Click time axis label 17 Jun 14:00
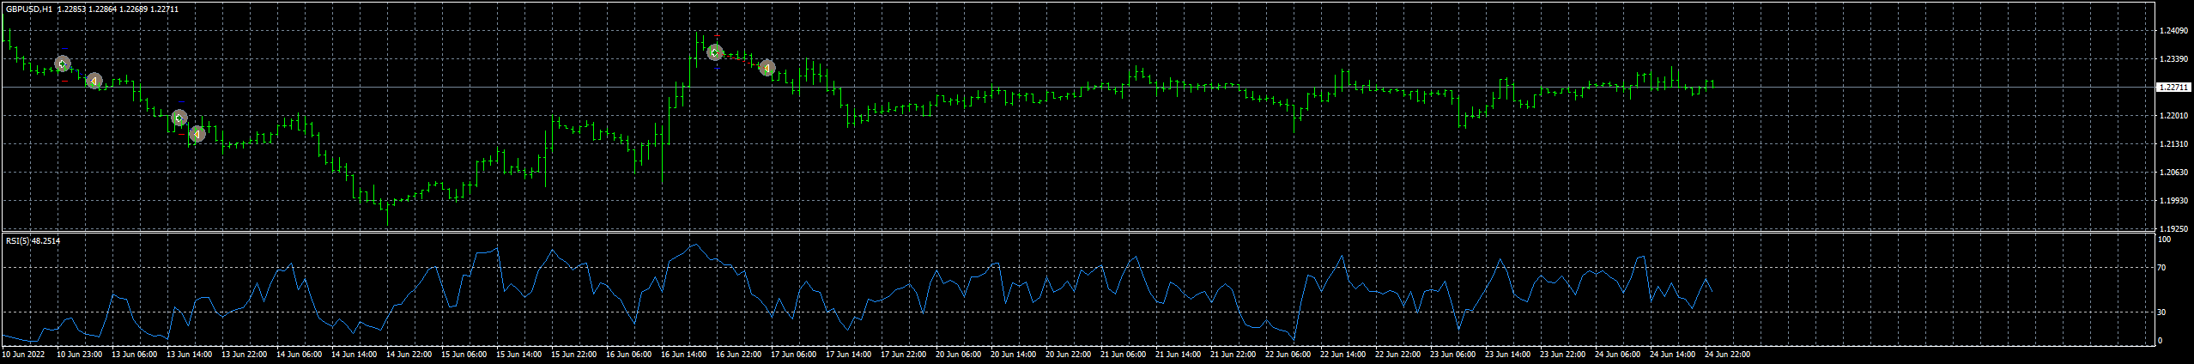 pos(849,354)
